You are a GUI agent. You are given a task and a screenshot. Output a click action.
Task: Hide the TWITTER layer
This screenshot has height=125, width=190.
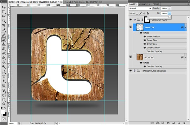pyautogui.click(x=130, y=27)
